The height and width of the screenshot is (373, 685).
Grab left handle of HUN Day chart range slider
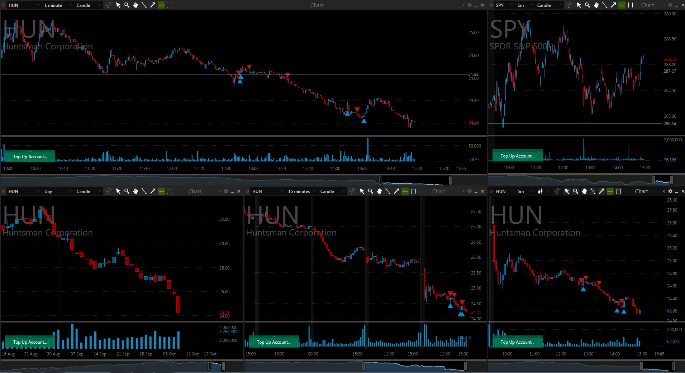click(210, 366)
